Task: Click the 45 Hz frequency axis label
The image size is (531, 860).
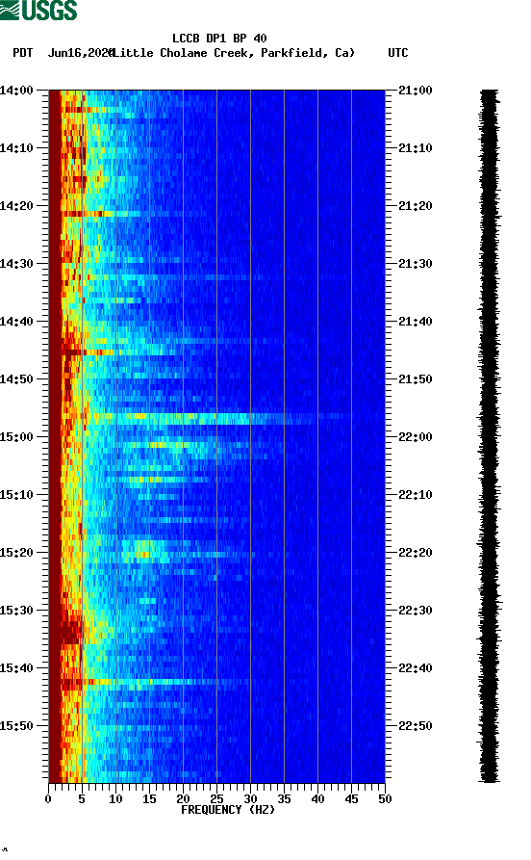Action: pyautogui.click(x=351, y=799)
